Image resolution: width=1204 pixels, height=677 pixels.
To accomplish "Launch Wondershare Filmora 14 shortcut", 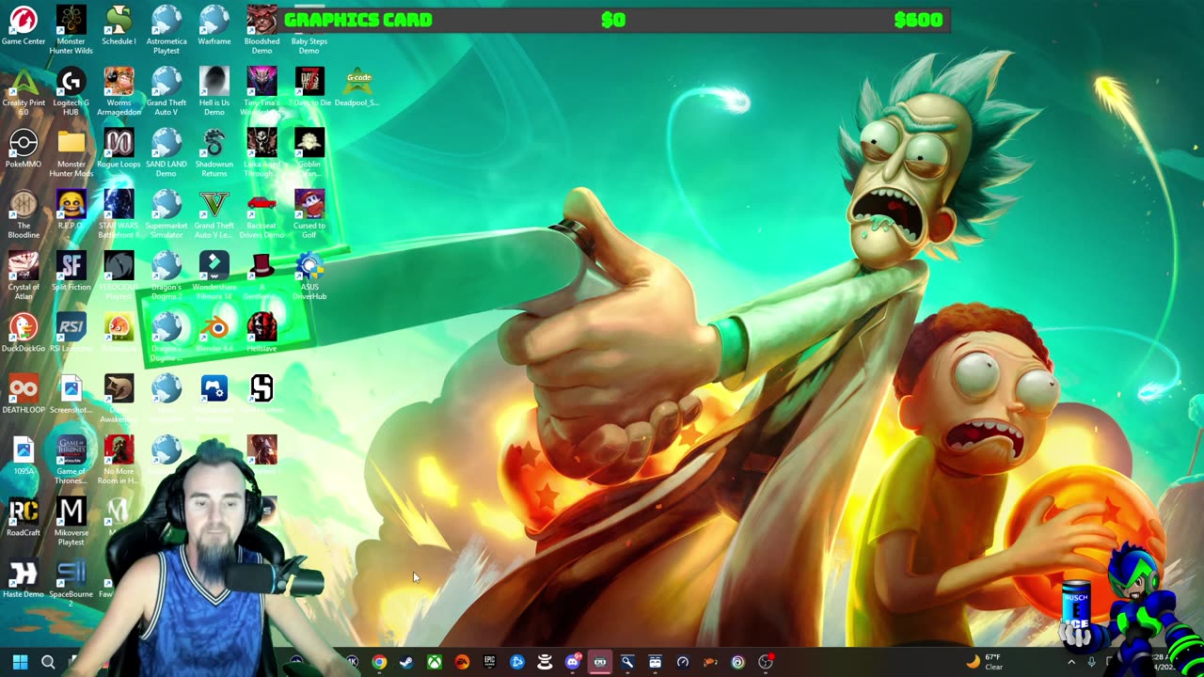I will tap(214, 275).
